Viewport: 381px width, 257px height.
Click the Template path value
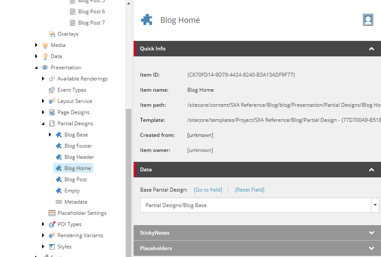point(284,120)
